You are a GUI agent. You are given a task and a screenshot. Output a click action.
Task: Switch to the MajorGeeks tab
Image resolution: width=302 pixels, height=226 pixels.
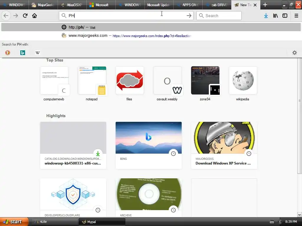point(43,5)
